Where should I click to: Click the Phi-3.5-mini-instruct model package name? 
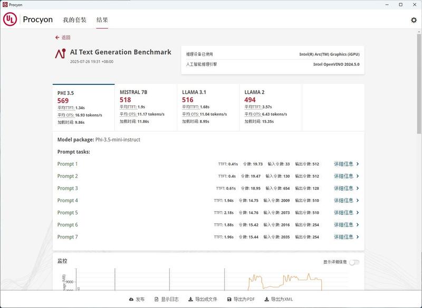tap(118, 140)
